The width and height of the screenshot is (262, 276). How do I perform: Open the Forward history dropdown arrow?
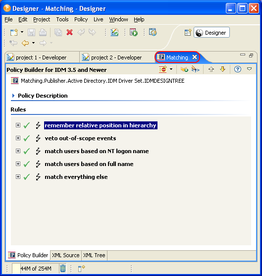(x=51, y=43)
